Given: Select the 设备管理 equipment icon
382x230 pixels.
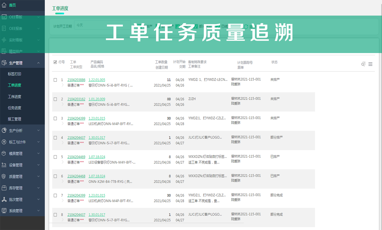Looking at the screenshot, I should tap(4, 165).
